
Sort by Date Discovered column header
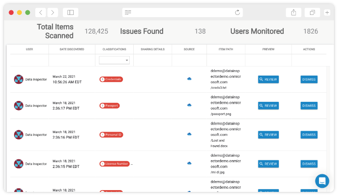click(71, 49)
